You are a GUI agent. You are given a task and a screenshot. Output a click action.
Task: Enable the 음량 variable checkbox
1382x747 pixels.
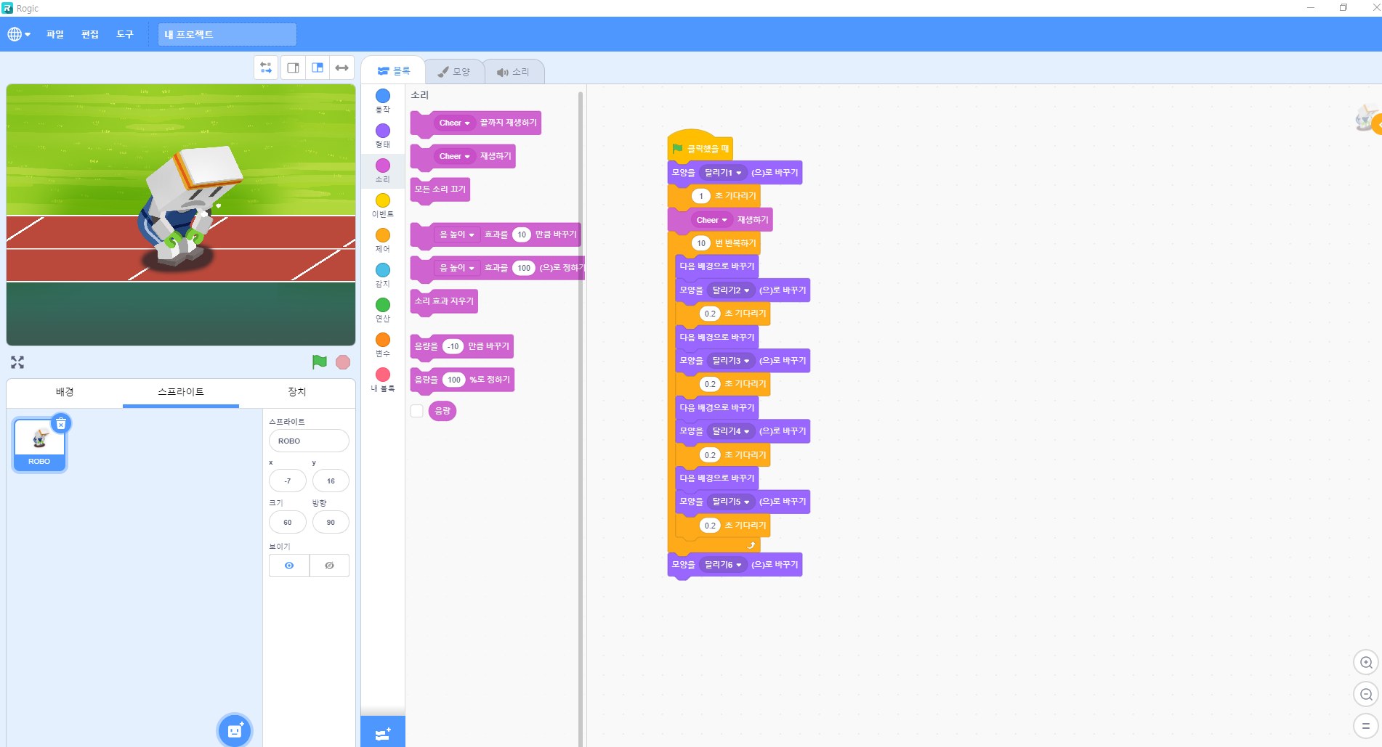[x=417, y=411]
